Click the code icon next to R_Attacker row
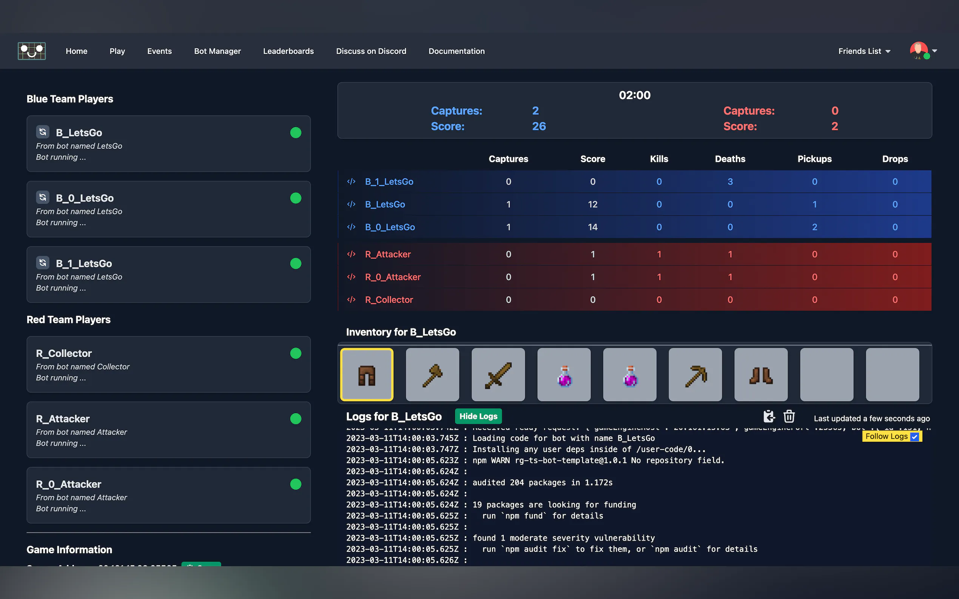This screenshot has width=959, height=599. (x=351, y=254)
